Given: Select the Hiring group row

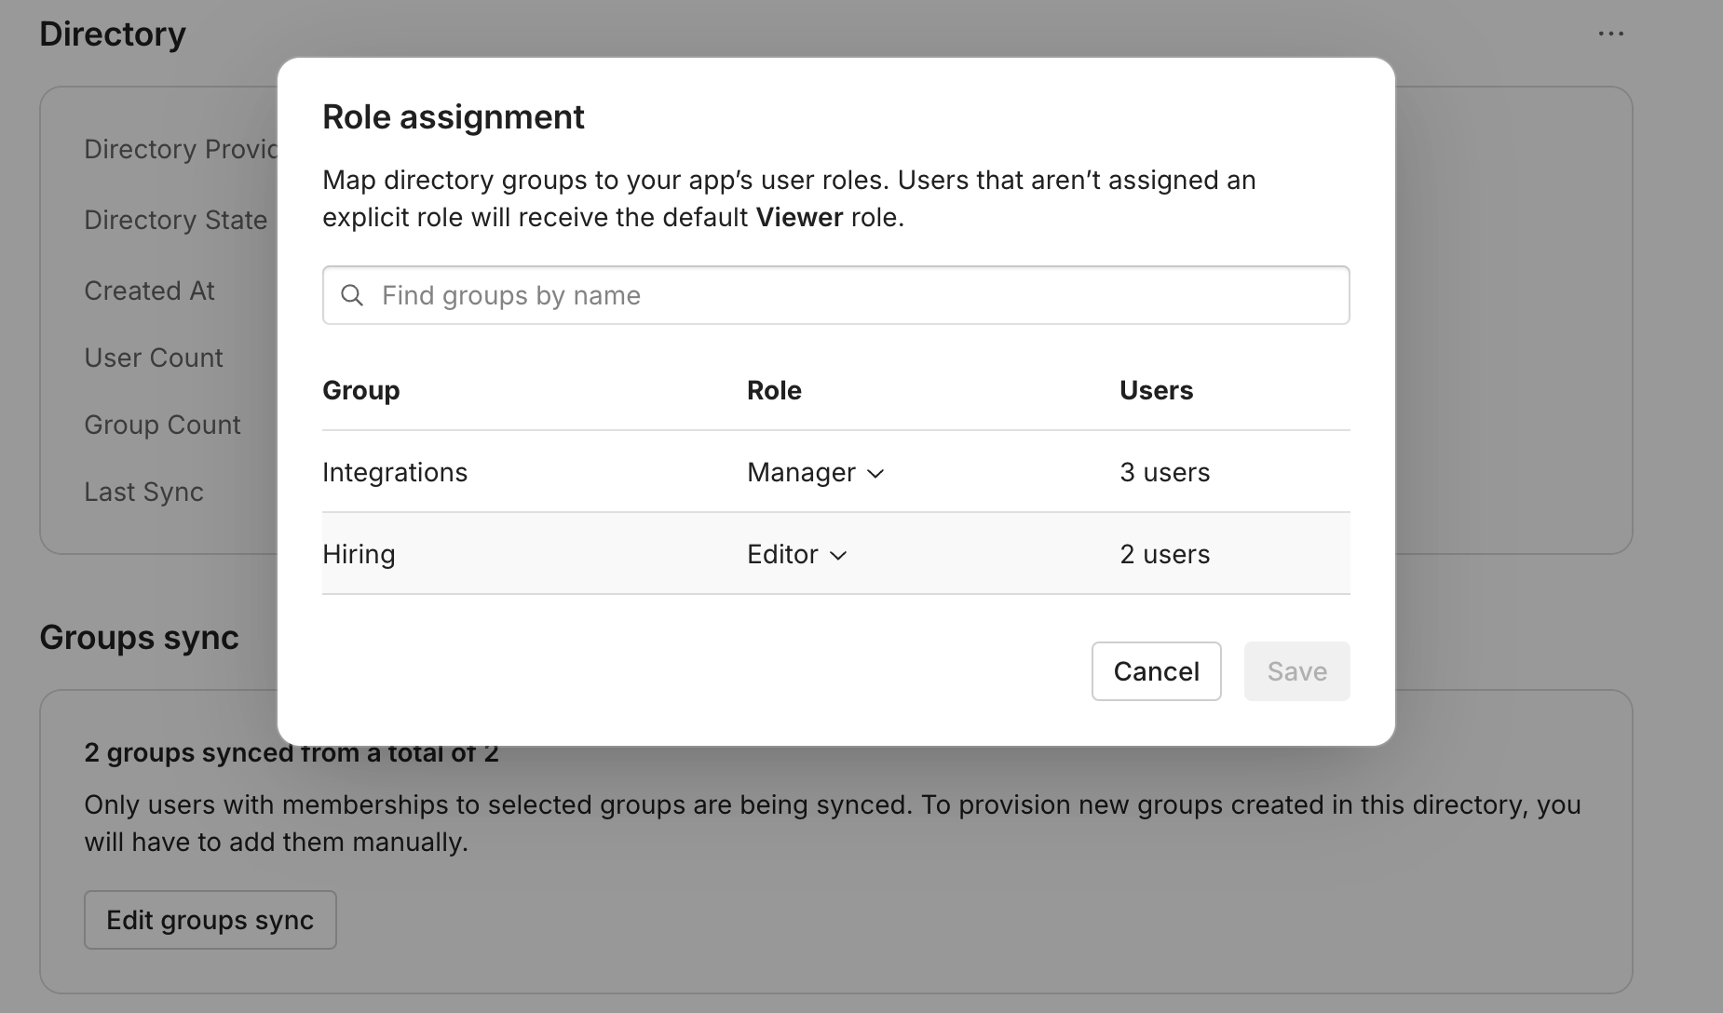Looking at the screenshot, I should coord(359,554).
